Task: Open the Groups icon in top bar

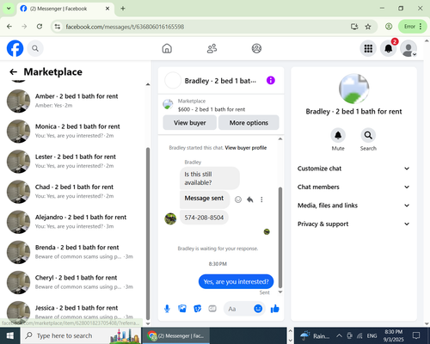Action: coord(256,48)
